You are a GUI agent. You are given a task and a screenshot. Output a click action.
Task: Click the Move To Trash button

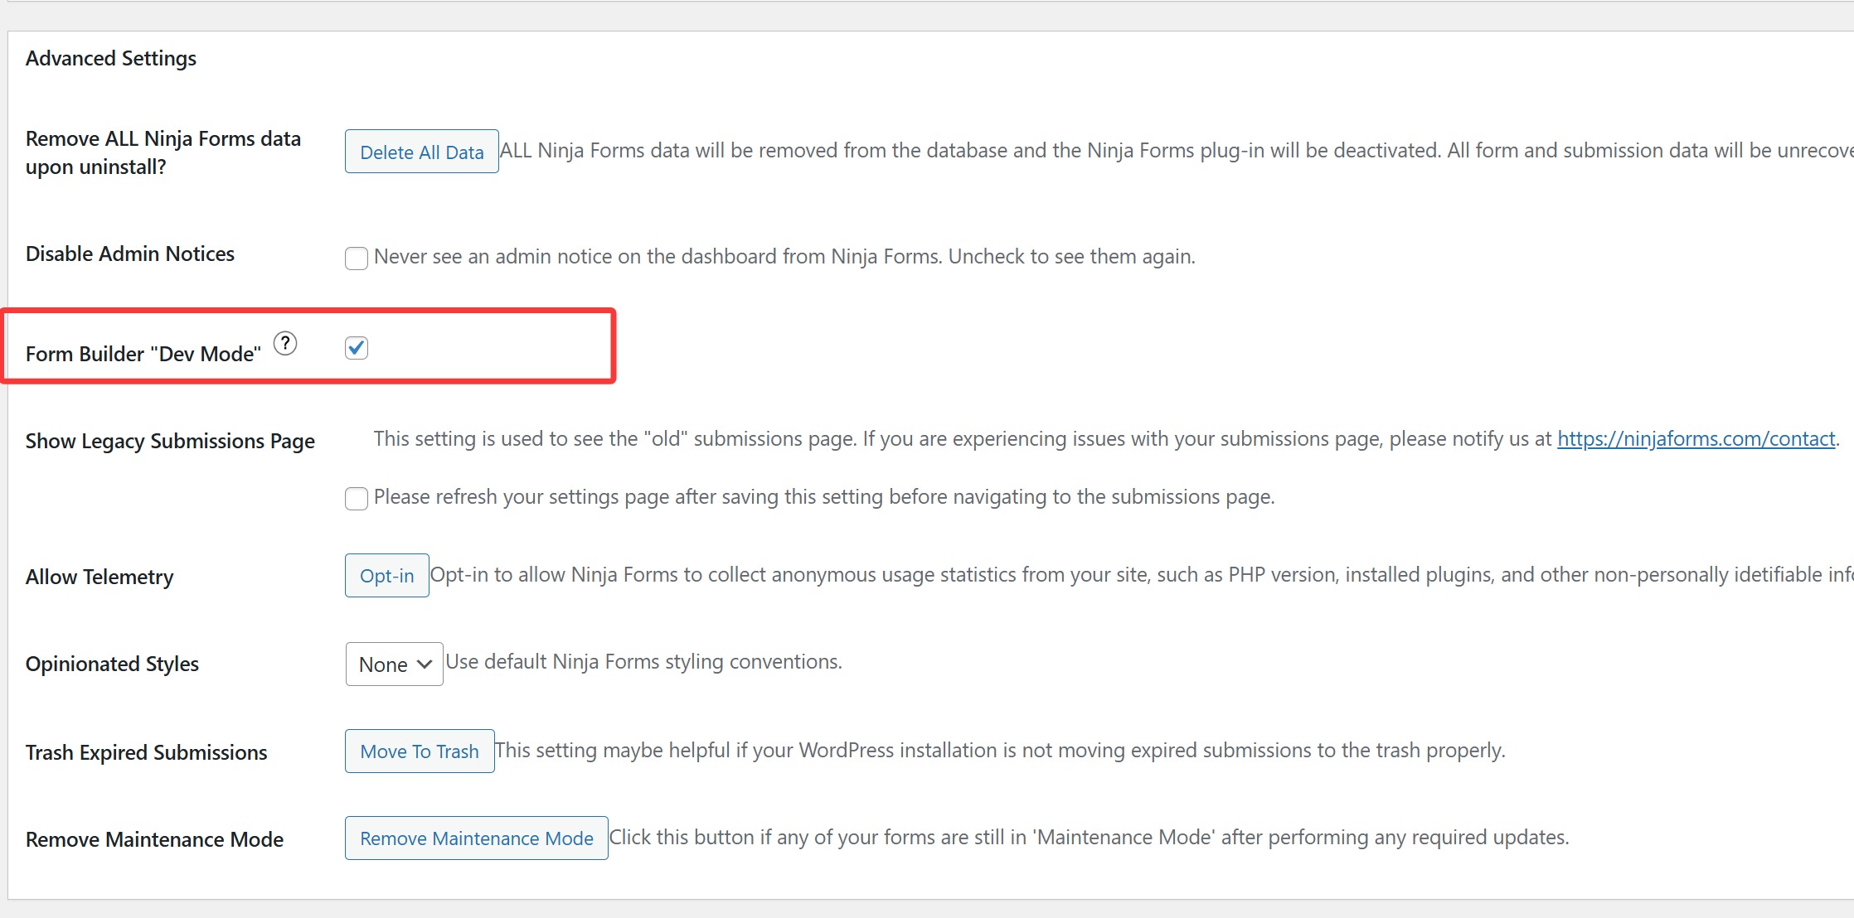pyautogui.click(x=420, y=751)
